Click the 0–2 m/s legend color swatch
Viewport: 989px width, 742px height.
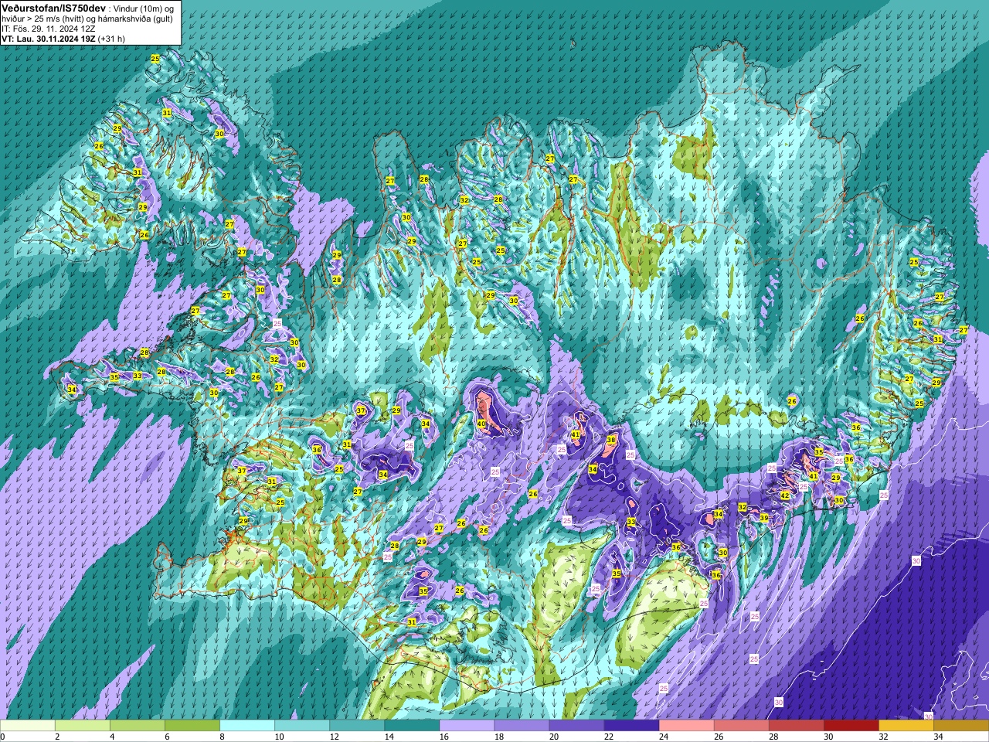[x=28, y=726]
